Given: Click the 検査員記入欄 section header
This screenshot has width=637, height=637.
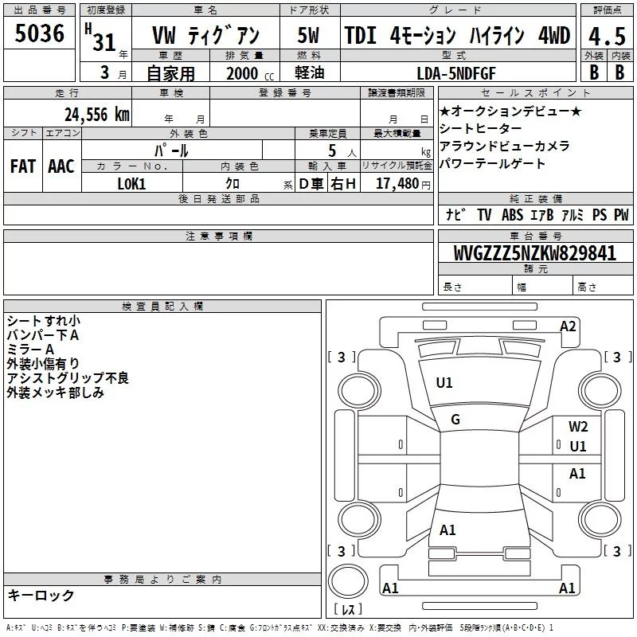Looking at the screenshot, I should [162, 306].
